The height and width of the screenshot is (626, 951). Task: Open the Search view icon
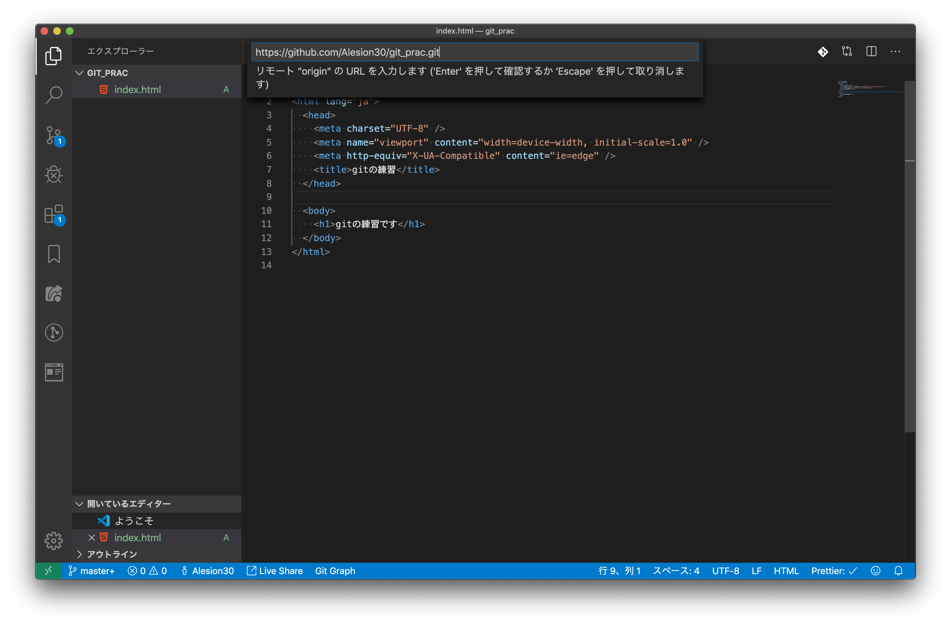(x=54, y=95)
